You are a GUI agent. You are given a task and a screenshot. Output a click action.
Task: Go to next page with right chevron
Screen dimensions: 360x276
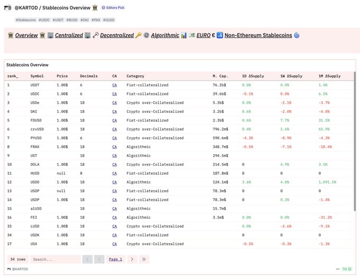132,259
